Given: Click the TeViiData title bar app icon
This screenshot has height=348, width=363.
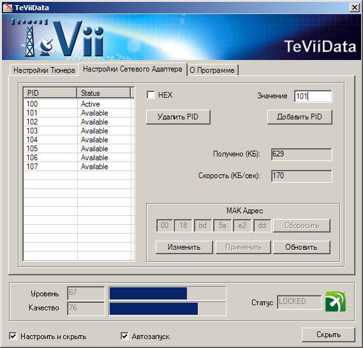Looking at the screenshot, I should point(8,8).
